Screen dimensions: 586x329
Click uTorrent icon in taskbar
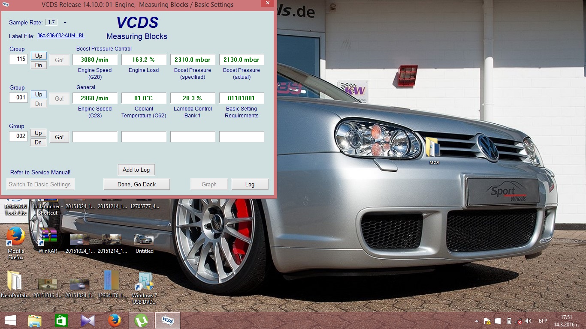pos(141,320)
